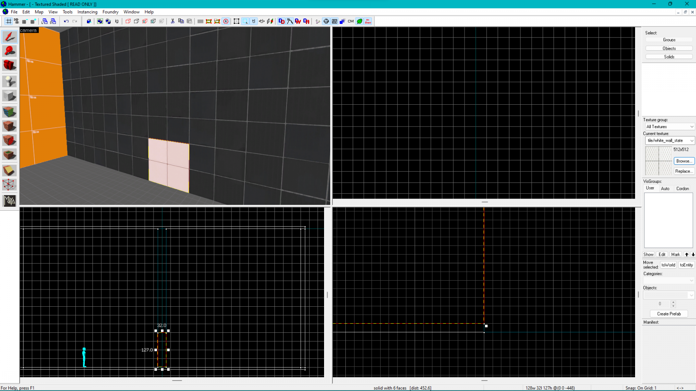This screenshot has width=696, height=391.
Task: Open the current texture dropdown tile/white_wall_state
Action: coord(669,140)
